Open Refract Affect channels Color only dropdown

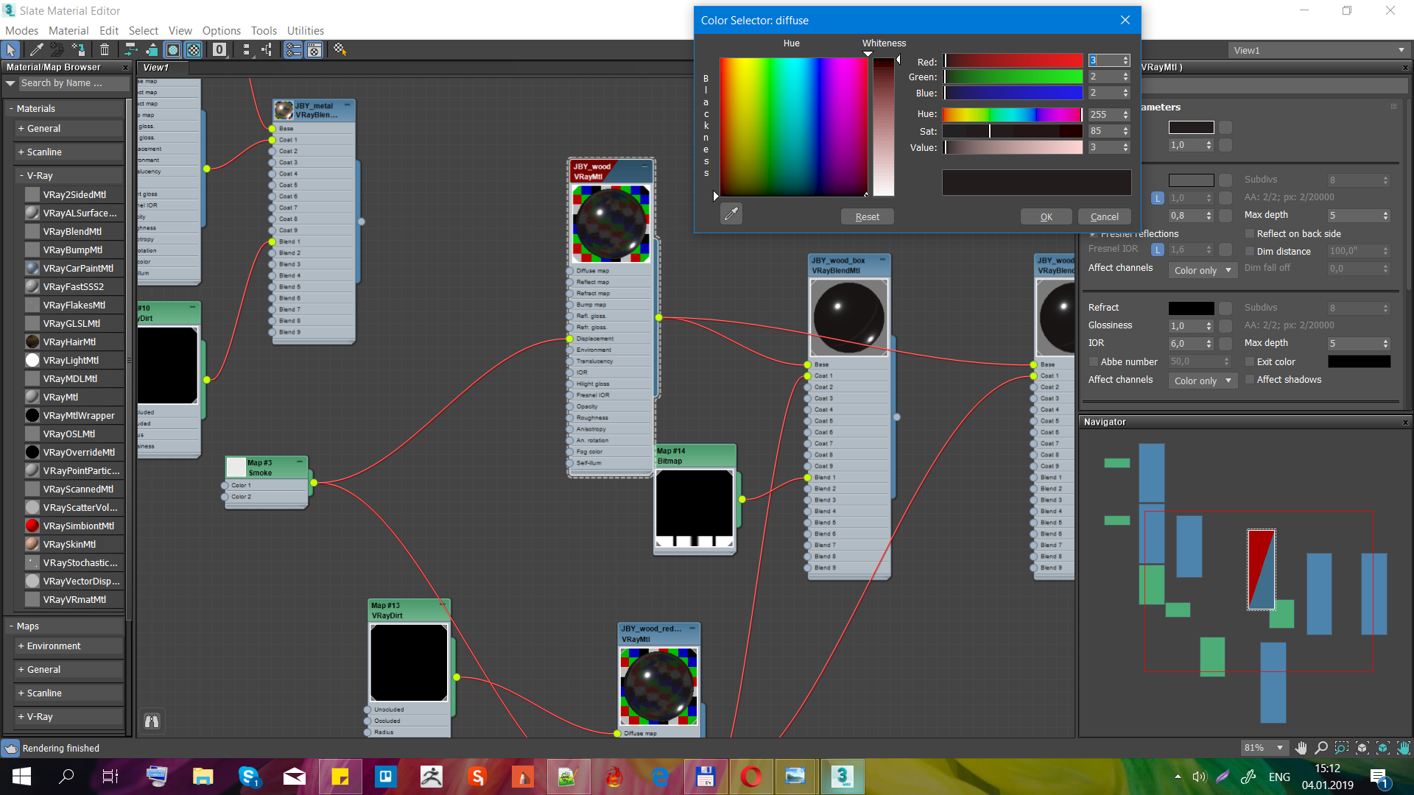tap(1203, 381)
